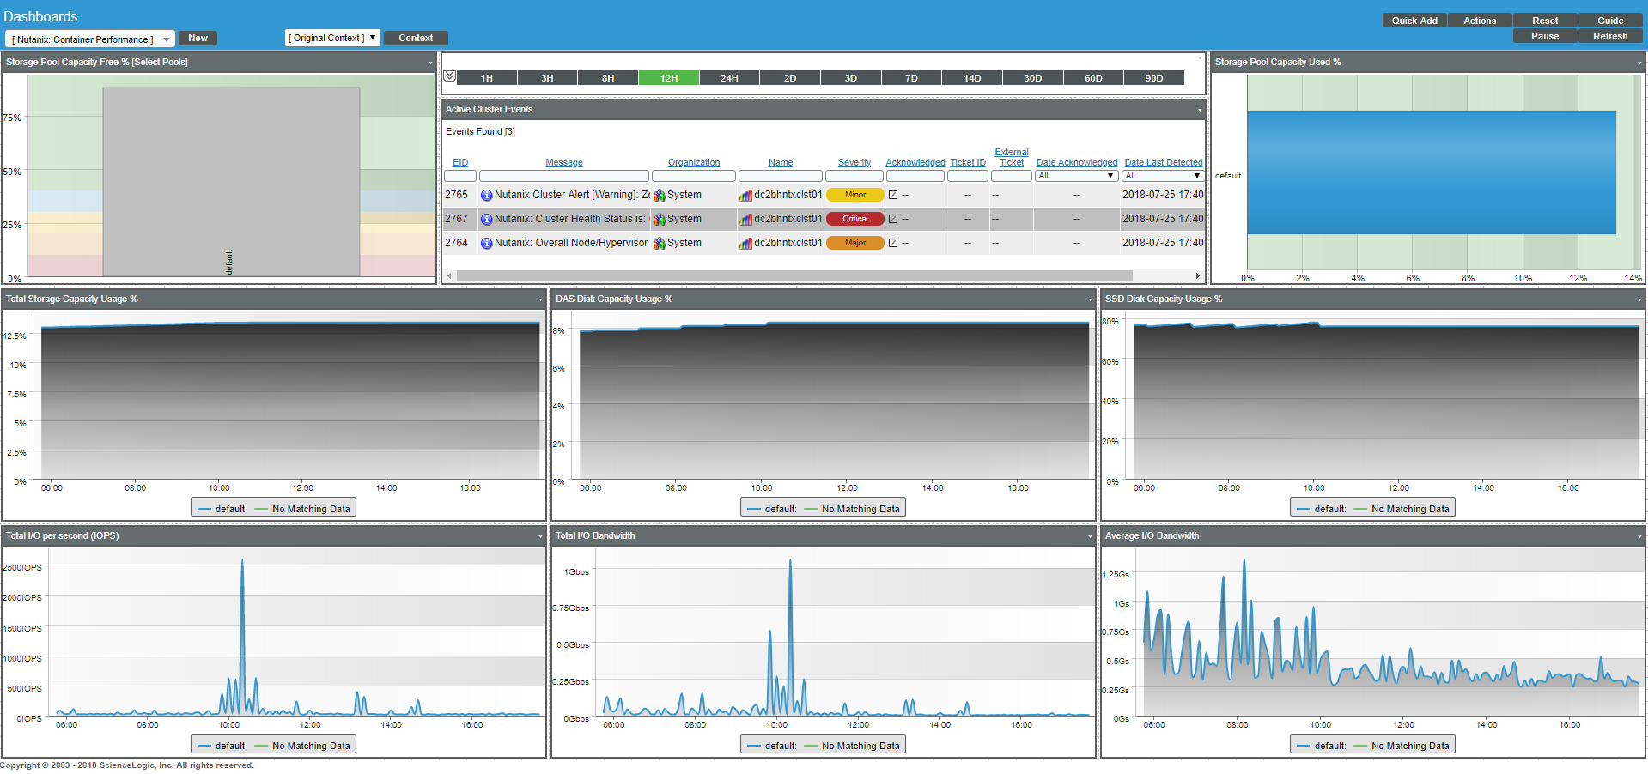Click the Major severity badge
1648x774 pixels.
(x=855, y=243)
